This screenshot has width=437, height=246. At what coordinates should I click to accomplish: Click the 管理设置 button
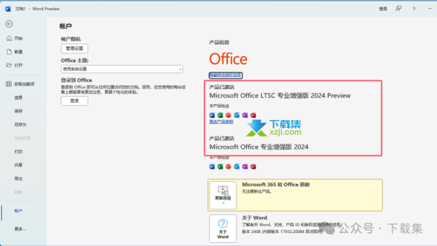pyautogui.click(x=74, y=48)
